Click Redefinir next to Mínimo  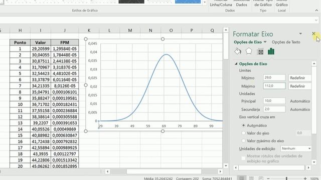click(299, 78)
